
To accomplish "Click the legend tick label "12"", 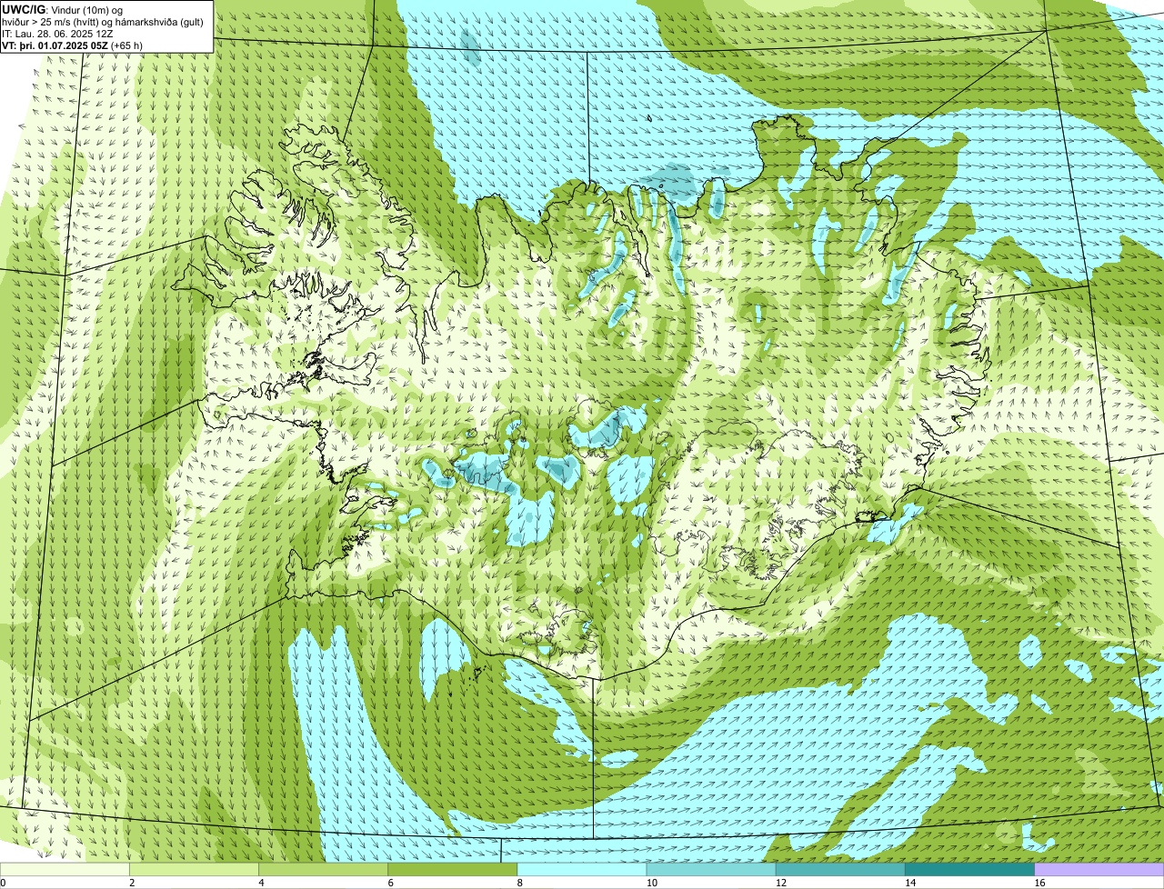I will tap(781, 883).
